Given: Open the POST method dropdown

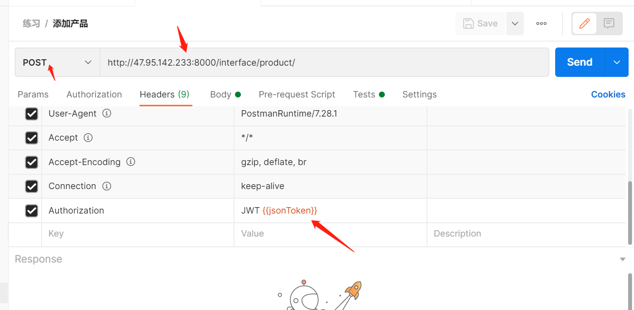Looking at the screenshot, I should tap(57, 62).
